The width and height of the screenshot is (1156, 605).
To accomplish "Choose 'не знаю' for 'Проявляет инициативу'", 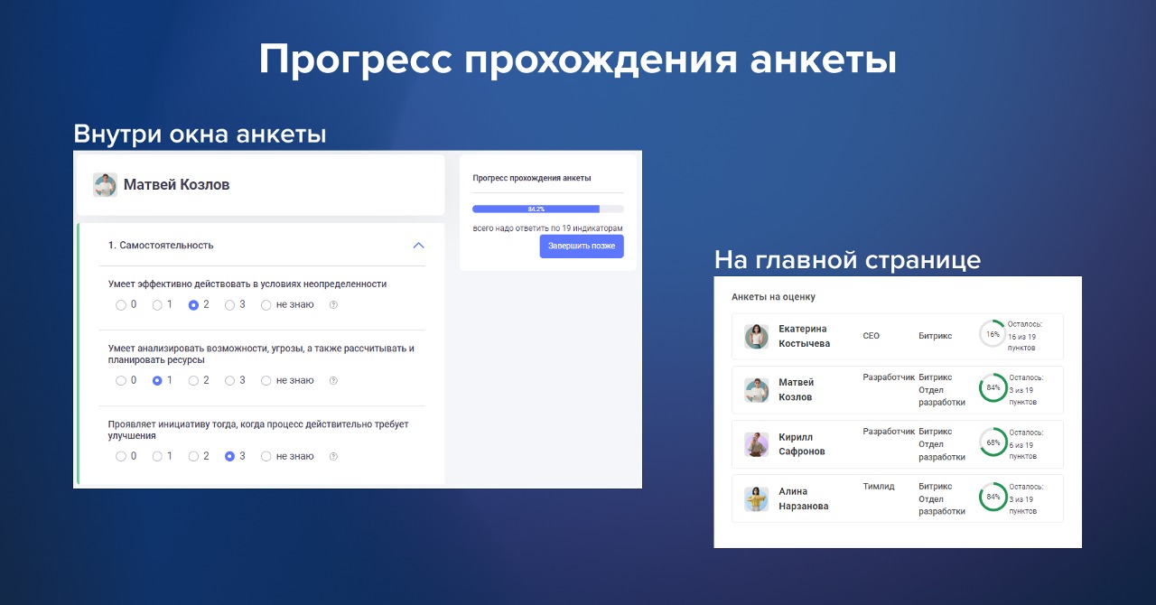I will coord(266,457).
